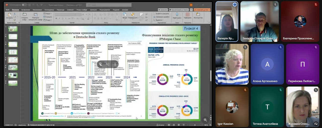Switch to Slide Sorter view icon

(x=174, y=125)
